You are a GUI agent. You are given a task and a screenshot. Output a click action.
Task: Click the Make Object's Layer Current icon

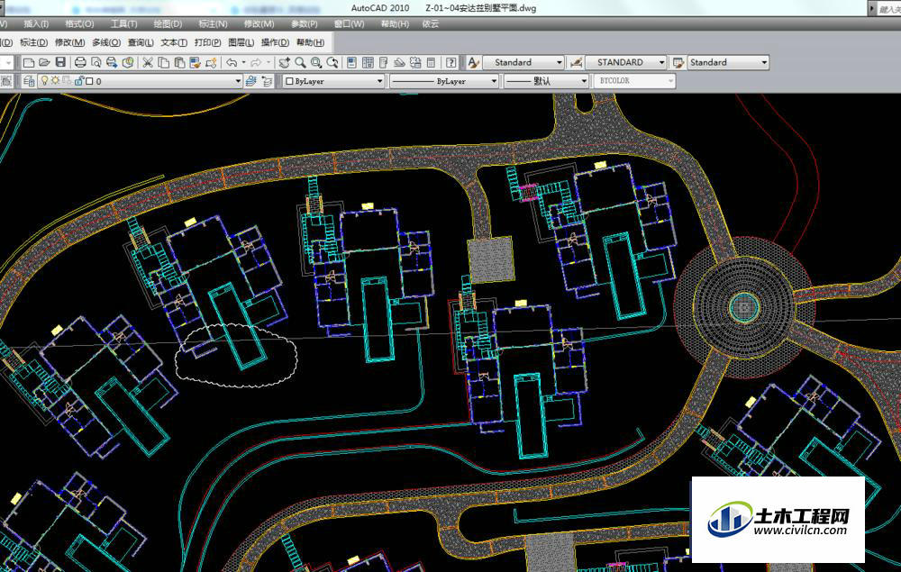[x=250, y=82]
